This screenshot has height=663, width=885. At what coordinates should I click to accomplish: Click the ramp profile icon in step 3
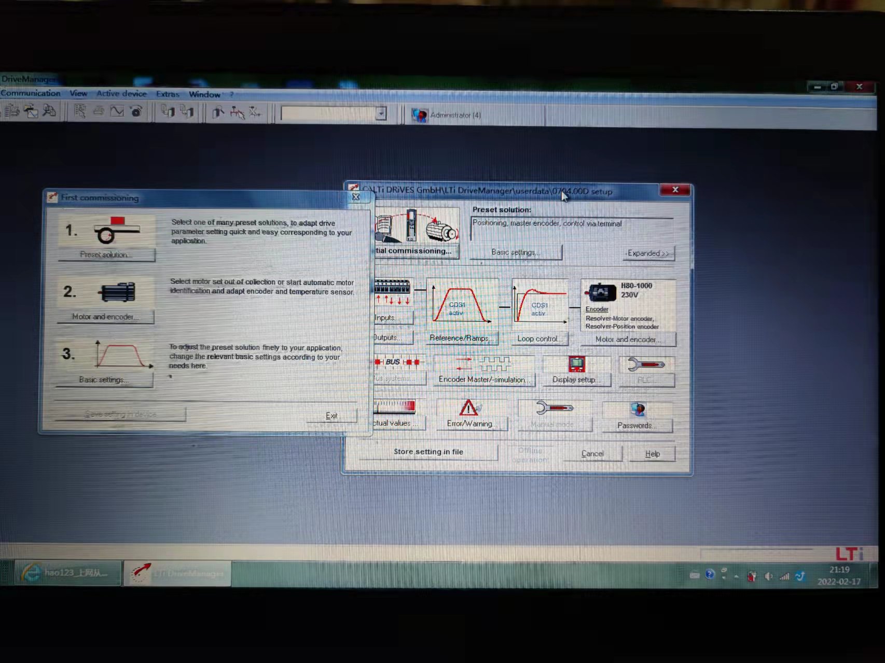(x=122, y=355)
